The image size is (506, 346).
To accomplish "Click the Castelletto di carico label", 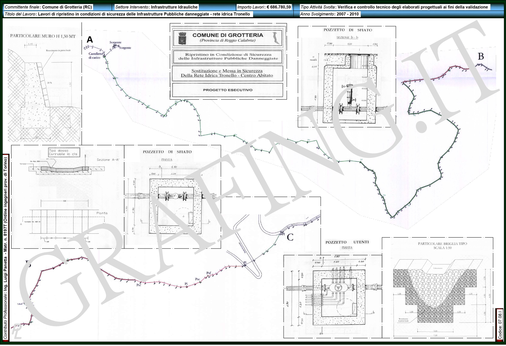I will pos(95,56).
